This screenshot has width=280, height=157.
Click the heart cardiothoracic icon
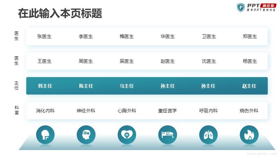(x=127, y=135)
